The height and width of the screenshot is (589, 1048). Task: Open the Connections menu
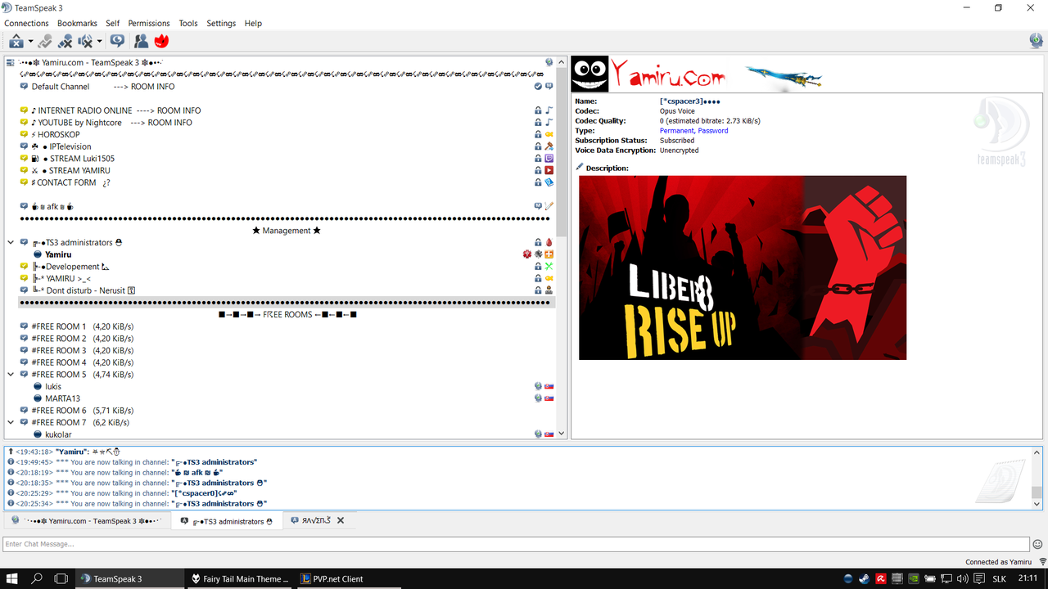(26, 23)
